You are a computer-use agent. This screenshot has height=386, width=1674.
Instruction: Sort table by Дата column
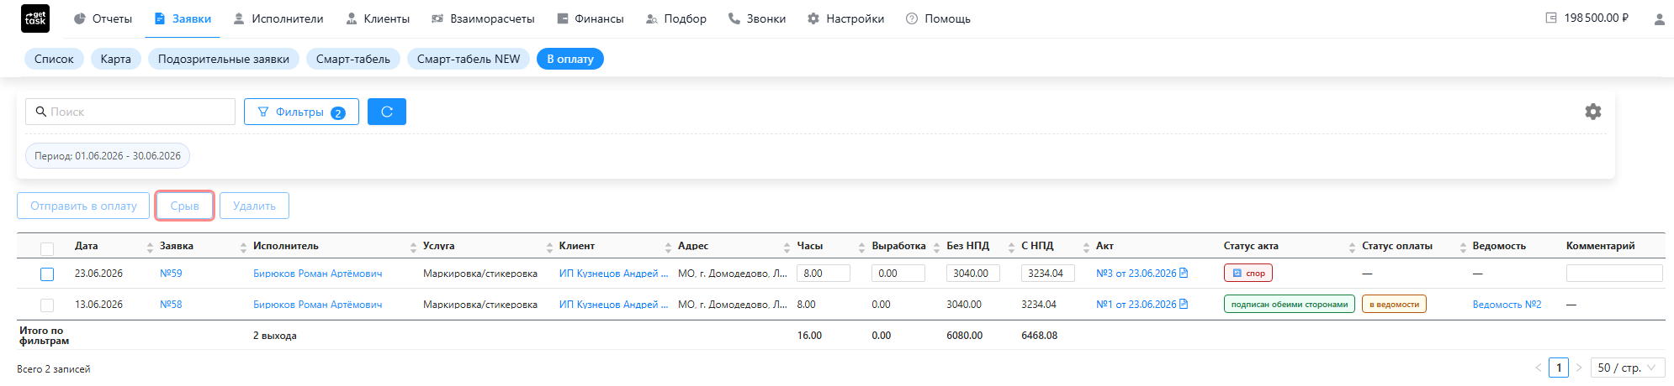point(150,247)
